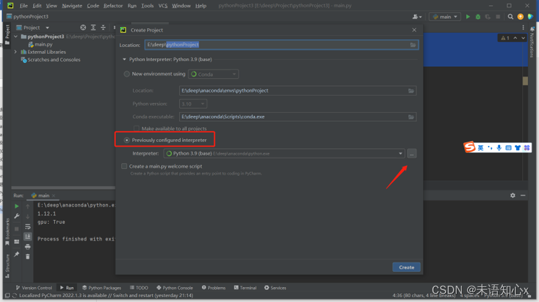
Task: Open the Python version 3.10 dropdown
Action: (193, 104)
